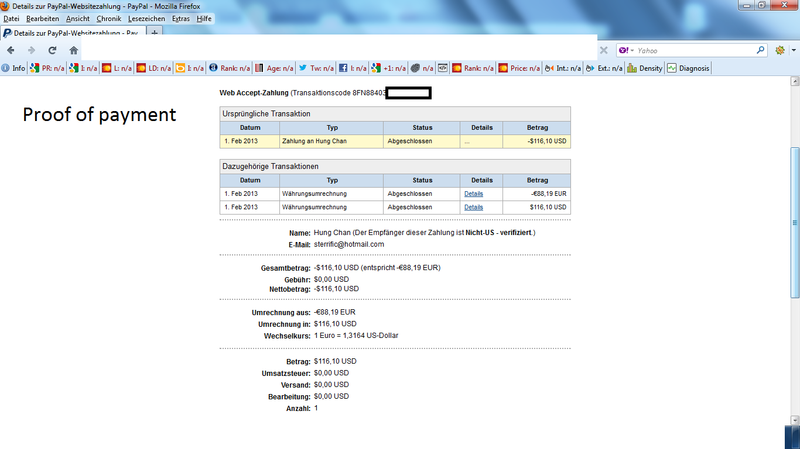Click 'Ursprüngliche Transaktion' header
The image size is (800, 449).
(395, 114)
